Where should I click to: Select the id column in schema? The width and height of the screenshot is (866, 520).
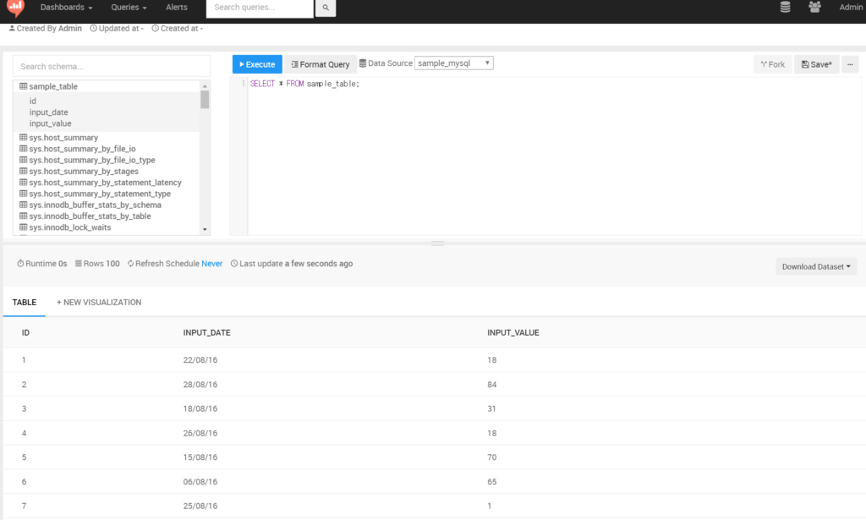pyautogui.click(x=33, y=101)
